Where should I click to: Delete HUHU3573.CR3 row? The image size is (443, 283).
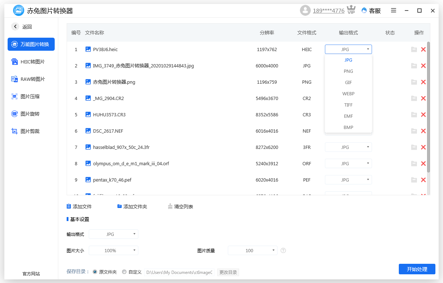pos(423,115)
